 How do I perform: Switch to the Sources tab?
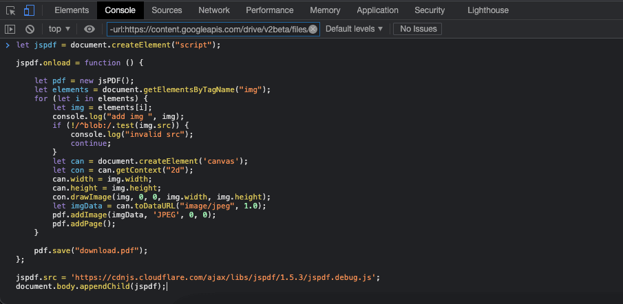[x=167, y=10]
